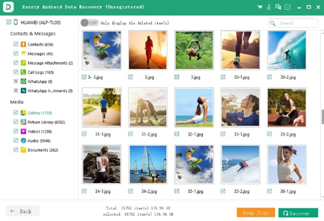Click the Videos category icon

tap(24, 131)
